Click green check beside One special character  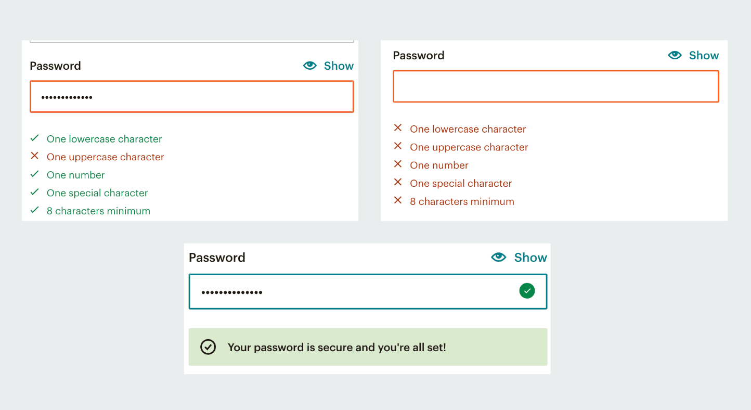[x=35, y=193]
